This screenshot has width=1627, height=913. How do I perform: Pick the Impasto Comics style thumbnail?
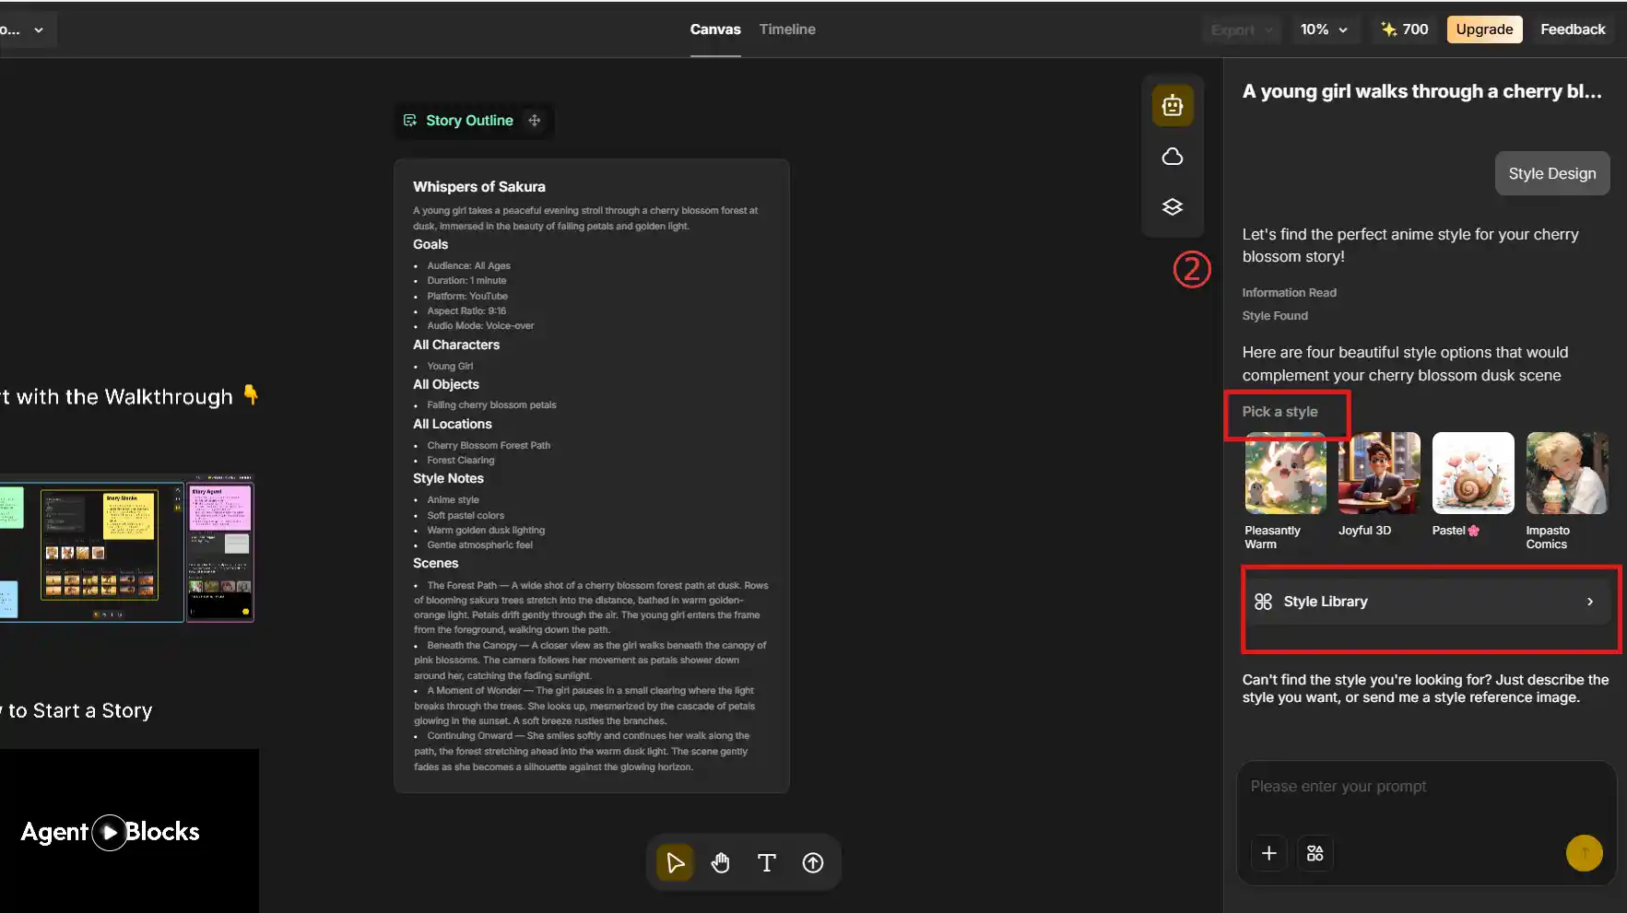(1567, 473)
